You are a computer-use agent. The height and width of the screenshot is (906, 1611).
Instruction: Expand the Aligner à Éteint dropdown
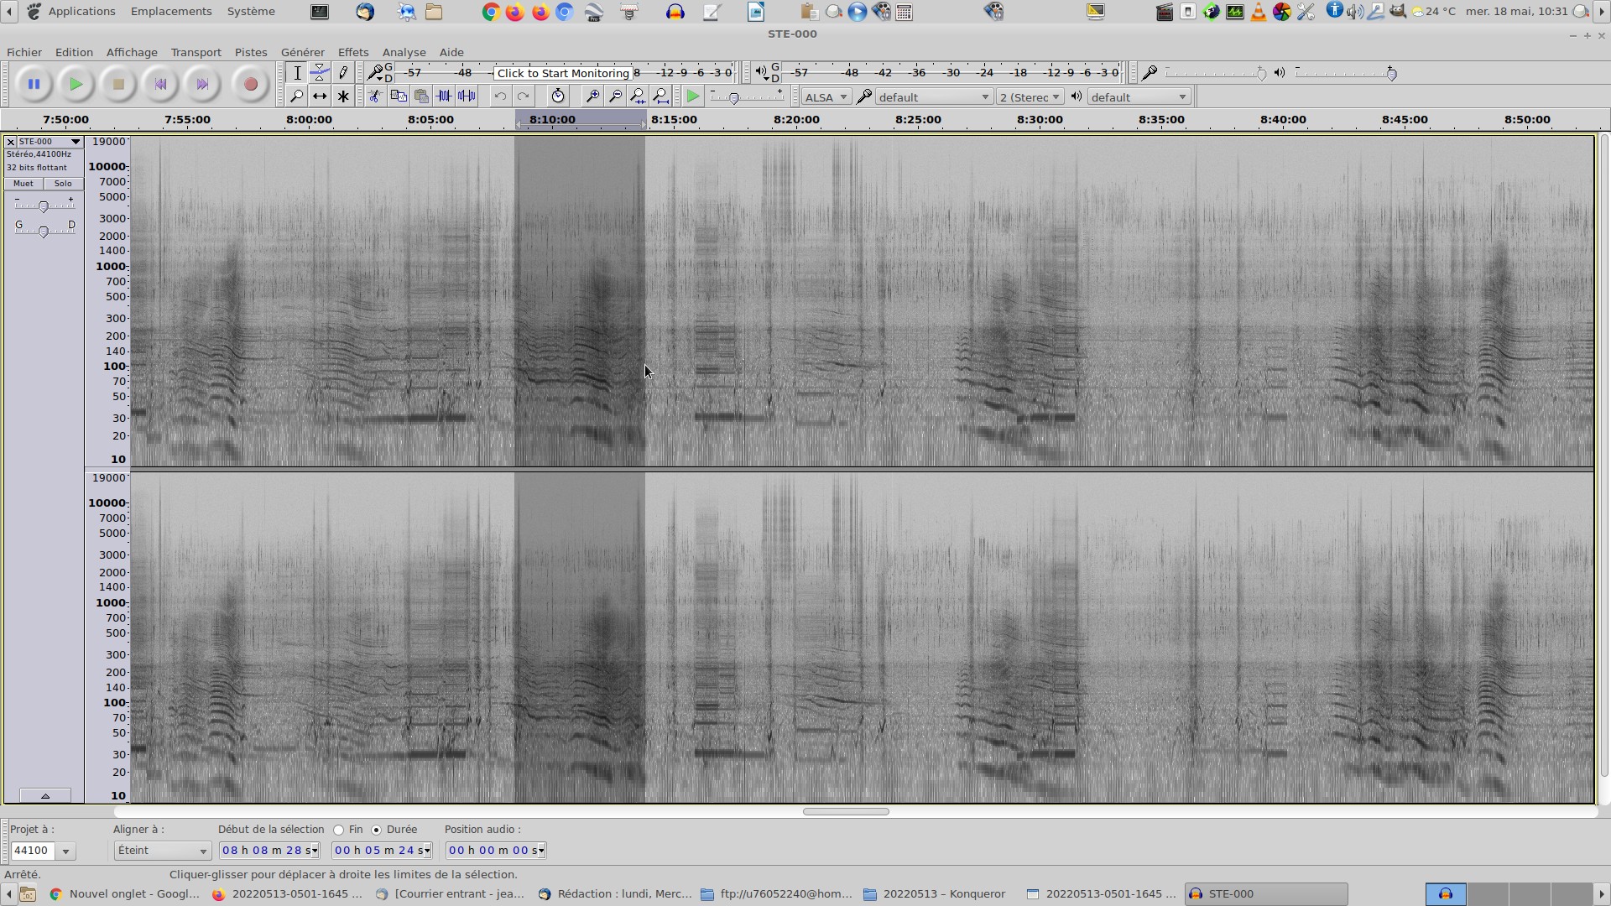[x=162, y=851]
